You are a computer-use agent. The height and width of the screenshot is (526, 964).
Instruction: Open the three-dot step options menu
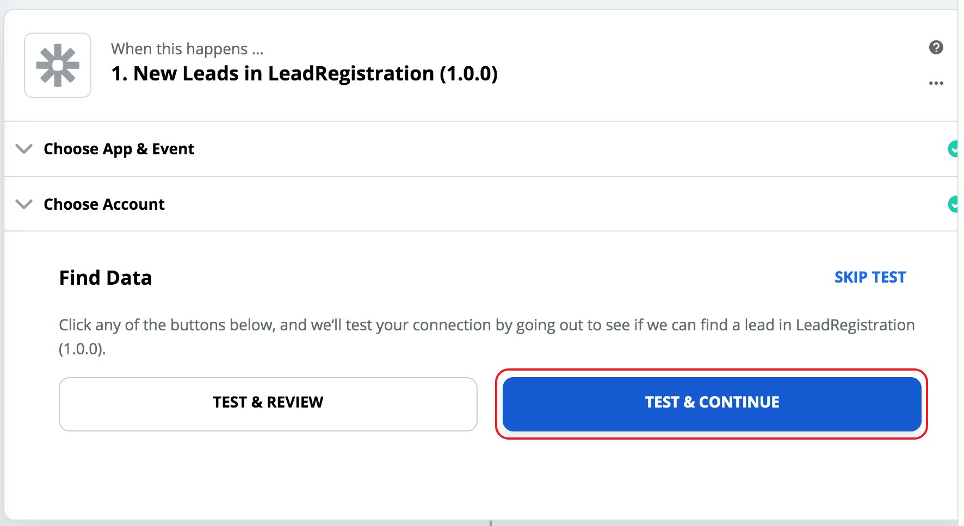pos(936,83)
